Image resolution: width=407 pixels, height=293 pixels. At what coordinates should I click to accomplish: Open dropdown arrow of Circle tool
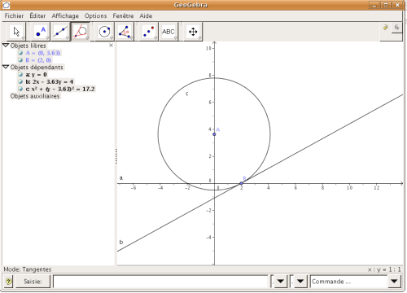112,38
